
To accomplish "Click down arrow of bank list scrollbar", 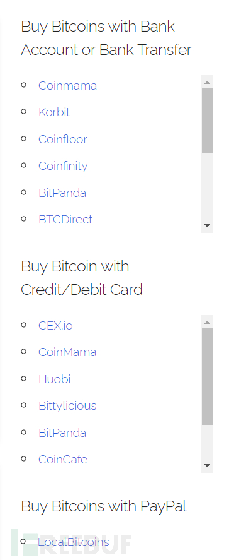I will pyautogui.click(x=207, y=226).
